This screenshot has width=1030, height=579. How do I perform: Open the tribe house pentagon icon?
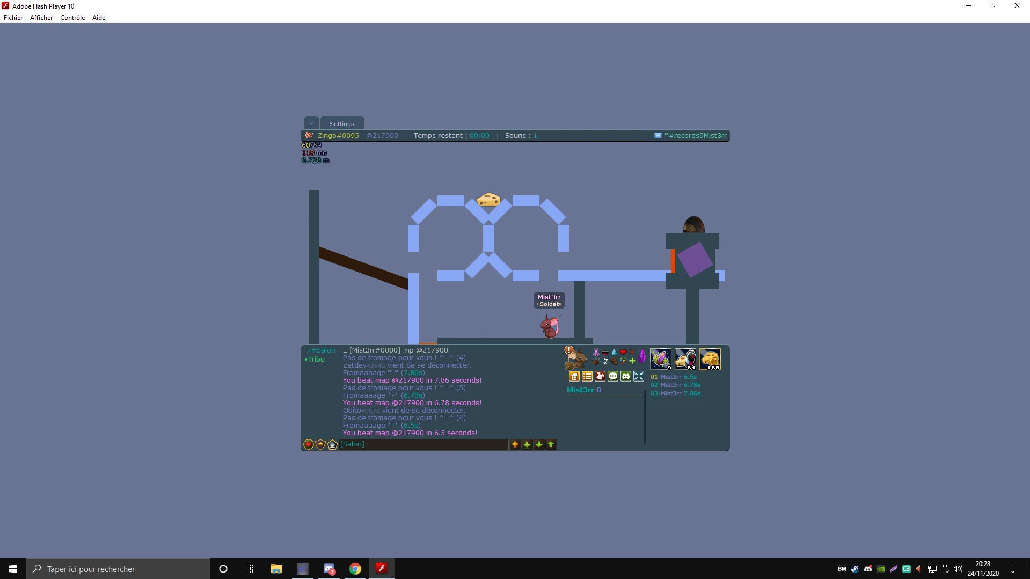[333, 444]
